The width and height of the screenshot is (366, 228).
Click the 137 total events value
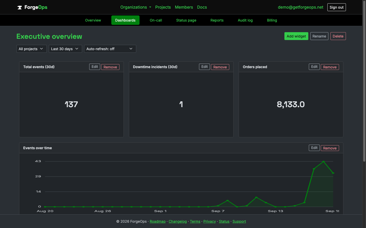pyautogui.click(x=71, y=104)
